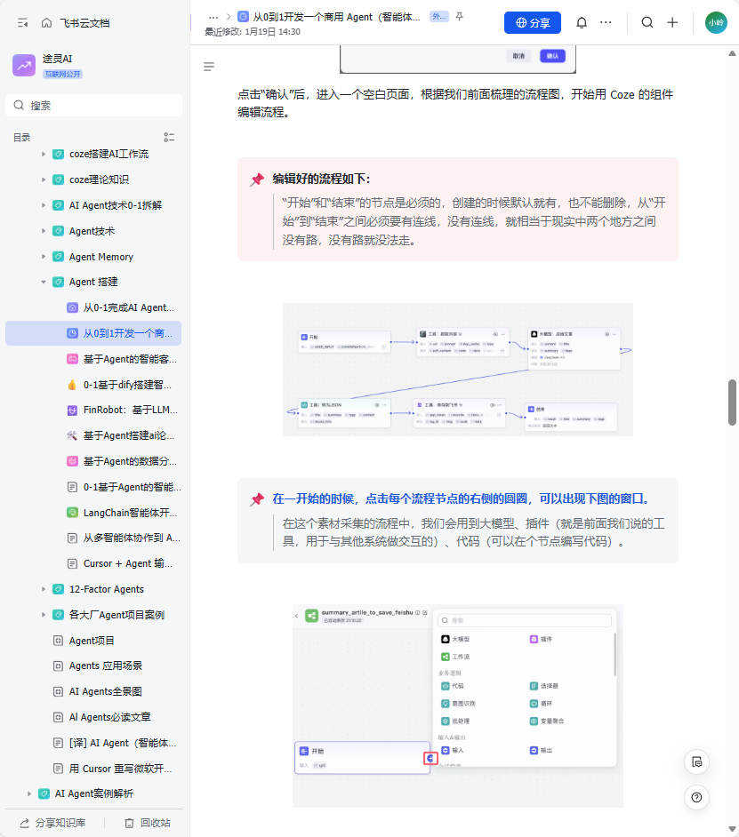
Task: Click the document title 从0到1开发一个商用 Agent
Action: click(337, 17)
